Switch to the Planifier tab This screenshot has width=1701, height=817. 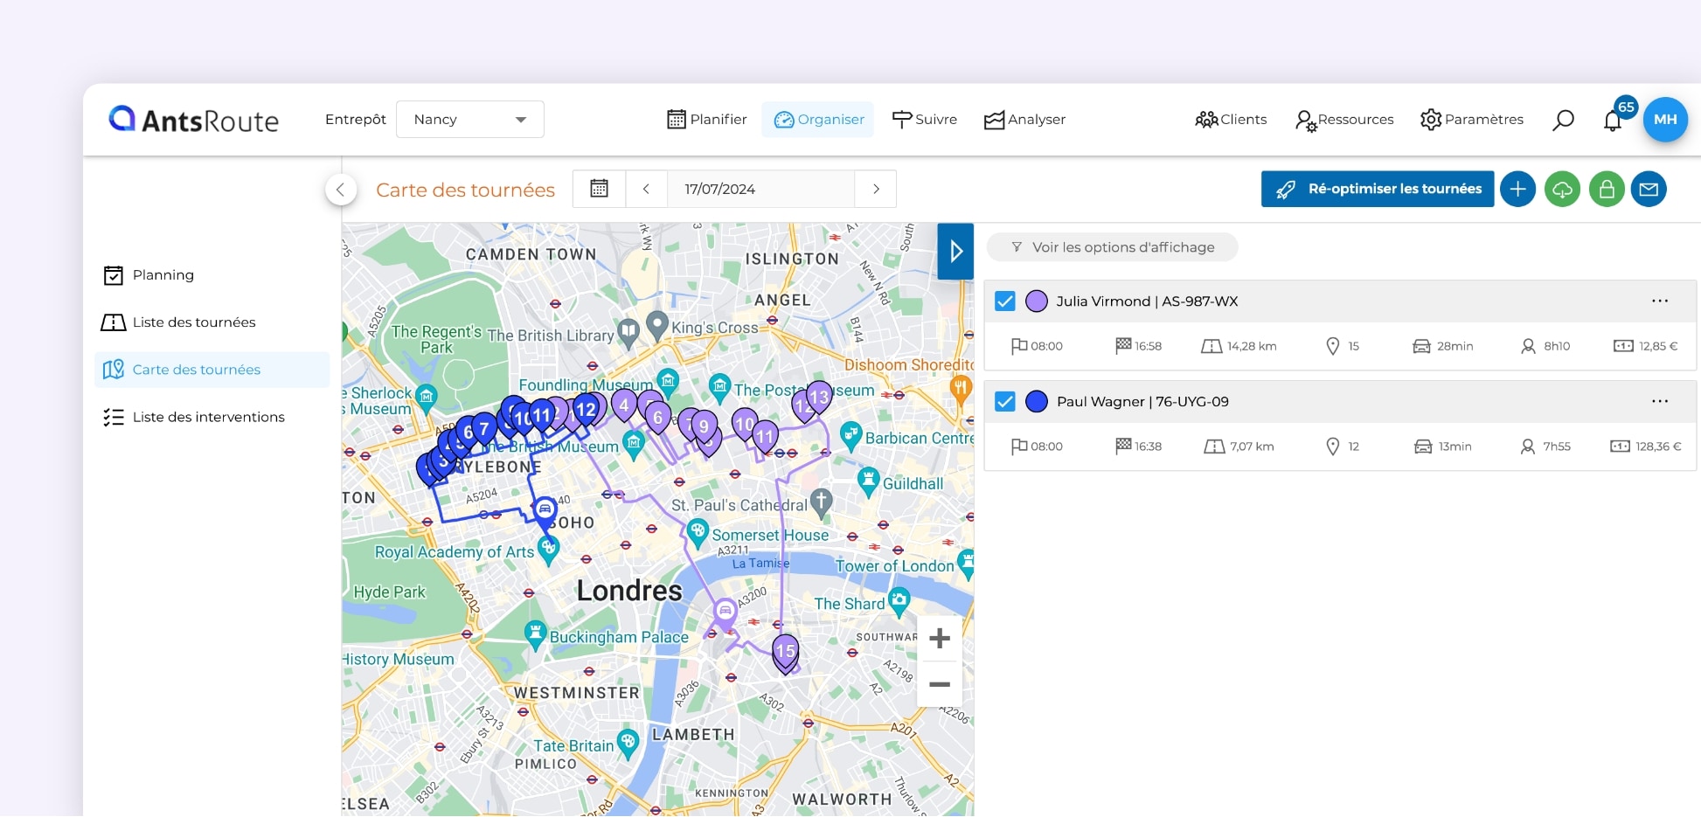point(707,120)
